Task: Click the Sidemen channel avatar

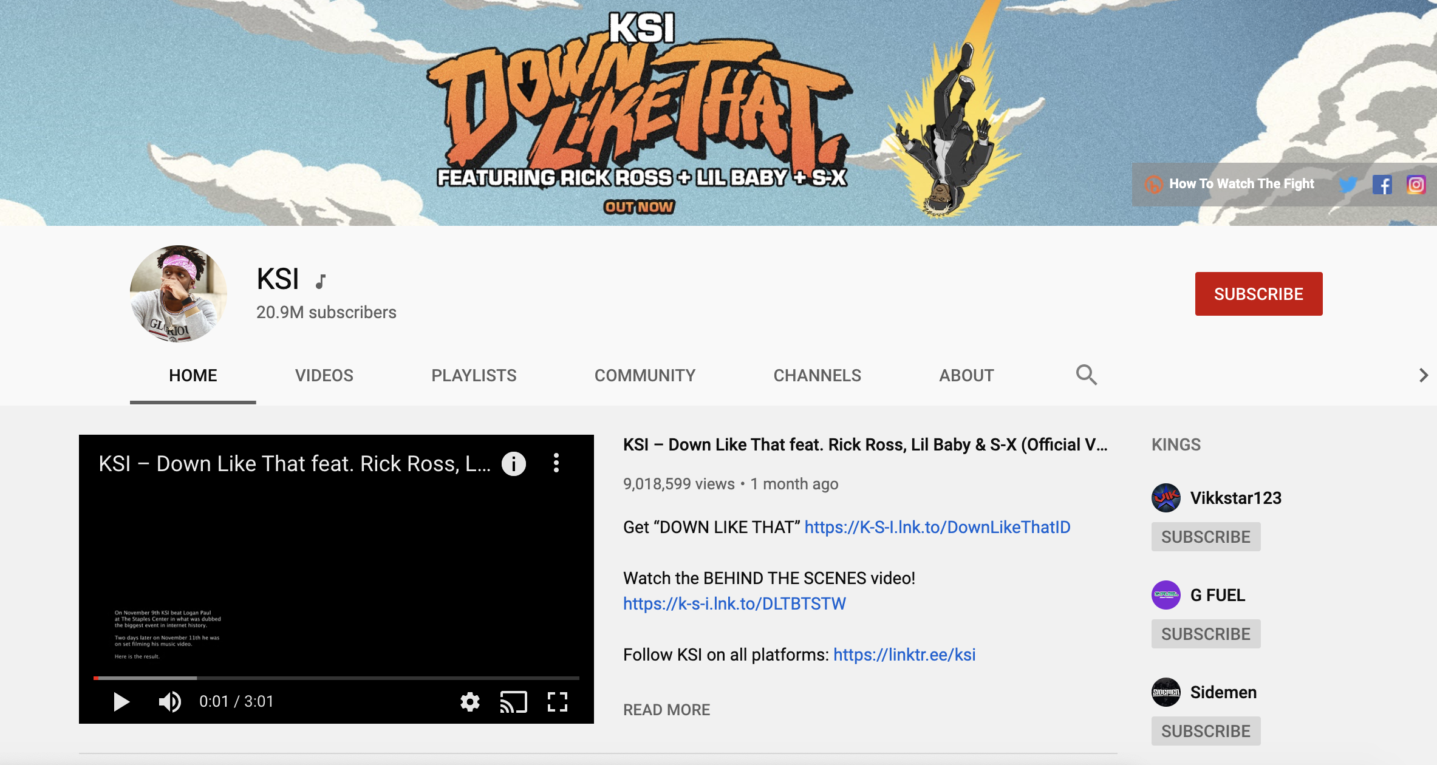Action: pos(1166,692)
